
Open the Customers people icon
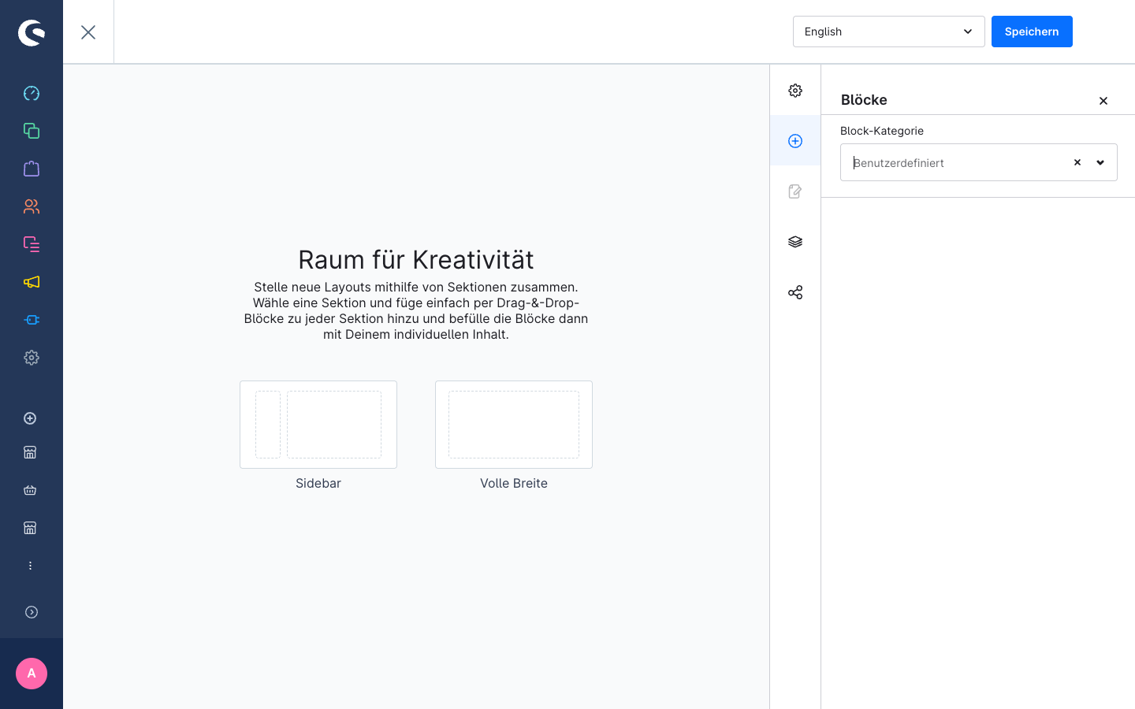click(32, 206)
